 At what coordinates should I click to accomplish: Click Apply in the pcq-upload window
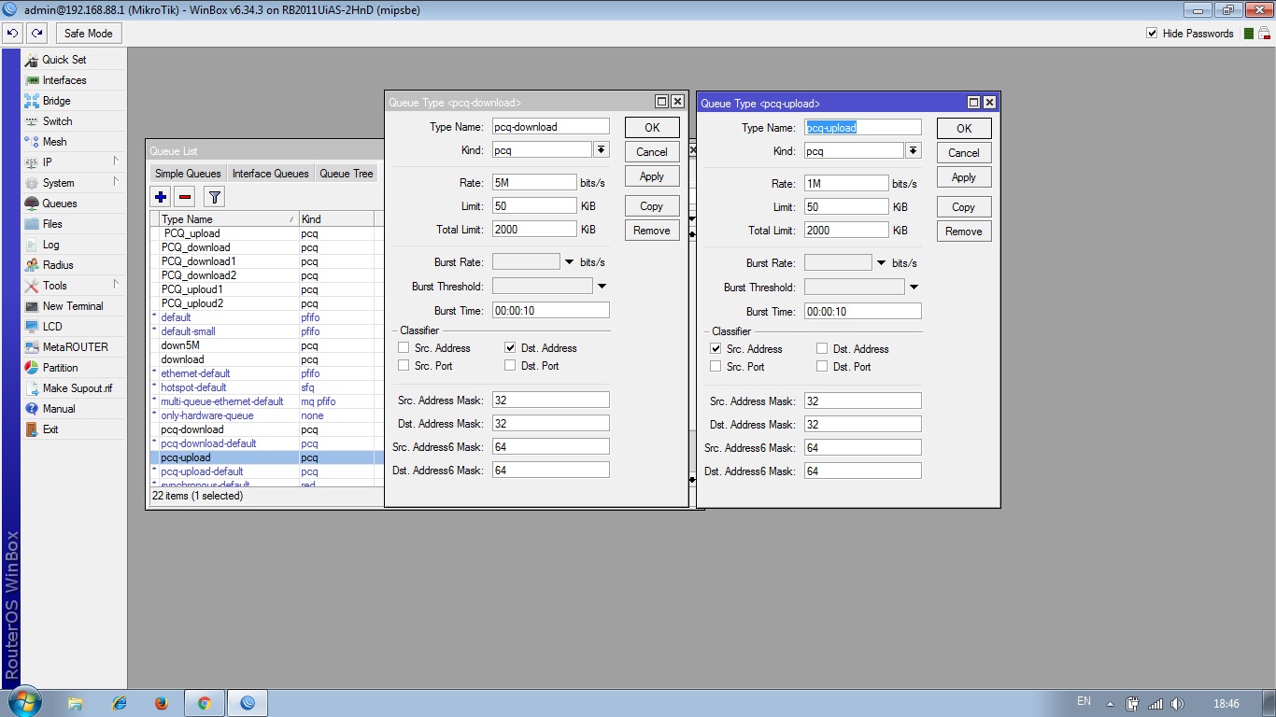[963, 177]
